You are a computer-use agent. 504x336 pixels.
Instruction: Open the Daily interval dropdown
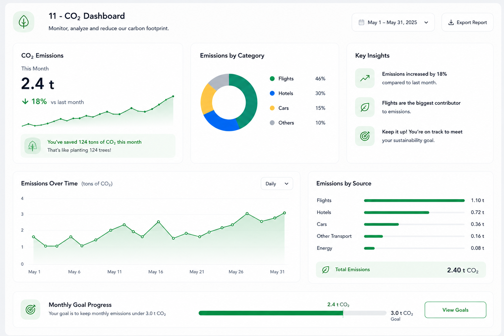tap(277, 184)
